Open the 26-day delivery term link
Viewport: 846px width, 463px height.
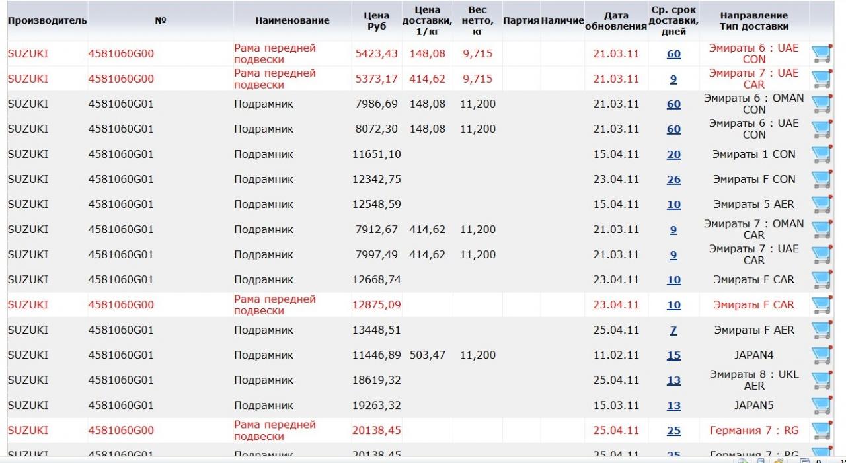(673, 180)
